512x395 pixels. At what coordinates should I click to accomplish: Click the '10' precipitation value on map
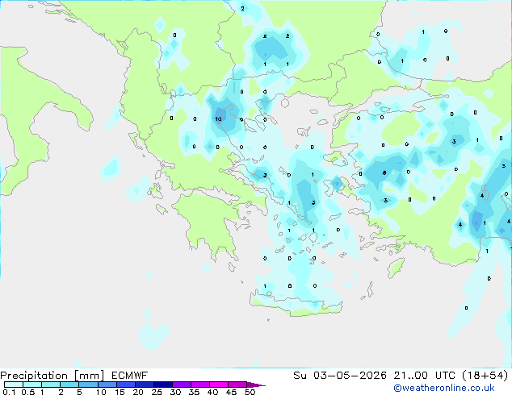pos(218,119)
